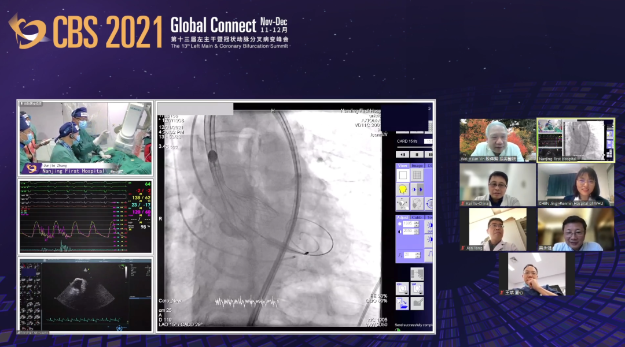This screenshot has height=347, width=625.
Task: Select the Nanjing First Hospital video thumbnail
Action: click(x=575, y=140)
